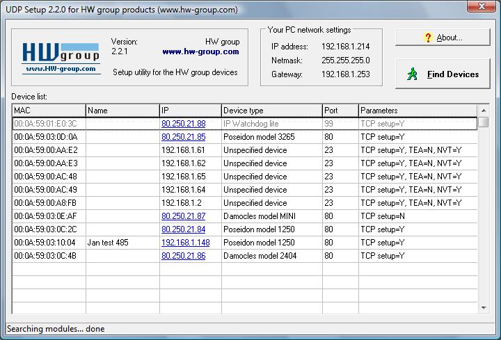501x340 pixels.
Task: Select MAC 00:0A:59:00:AC:48 row
Action: click(x=245, y=177)
